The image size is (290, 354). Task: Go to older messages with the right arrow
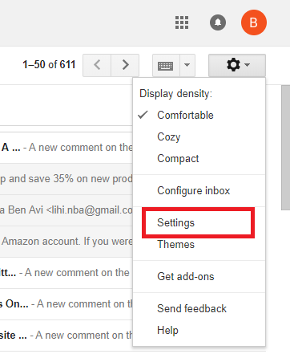[125, 65]
